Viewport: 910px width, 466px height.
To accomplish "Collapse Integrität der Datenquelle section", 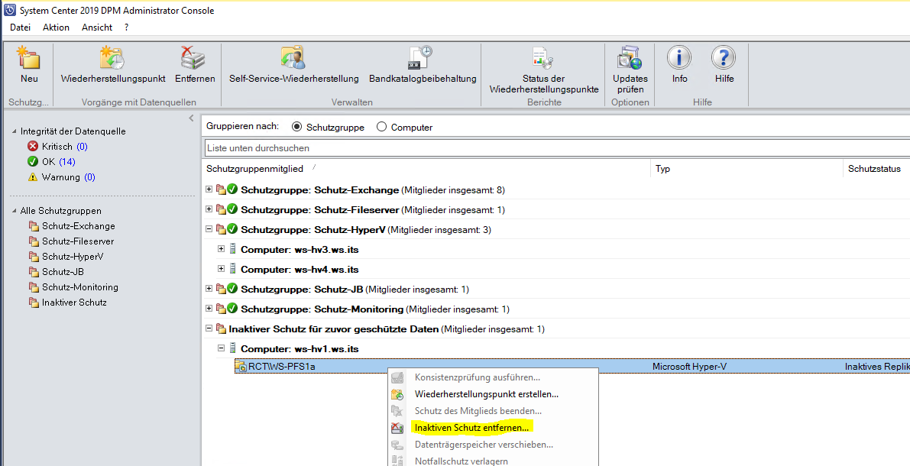I will pyautogui.click(x=15, y=131).
